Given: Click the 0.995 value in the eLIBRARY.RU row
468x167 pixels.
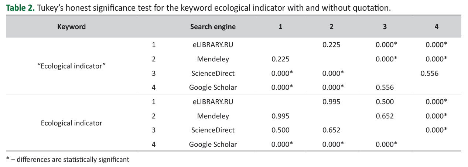Looking at the screenshot, I should (x=331, y=102).
